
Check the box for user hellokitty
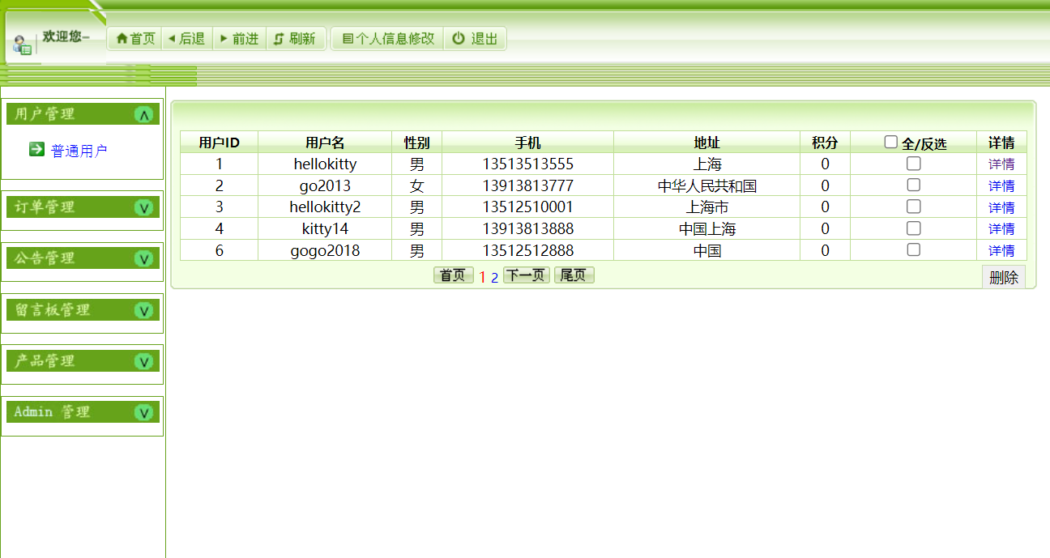[x=913, y=164]
